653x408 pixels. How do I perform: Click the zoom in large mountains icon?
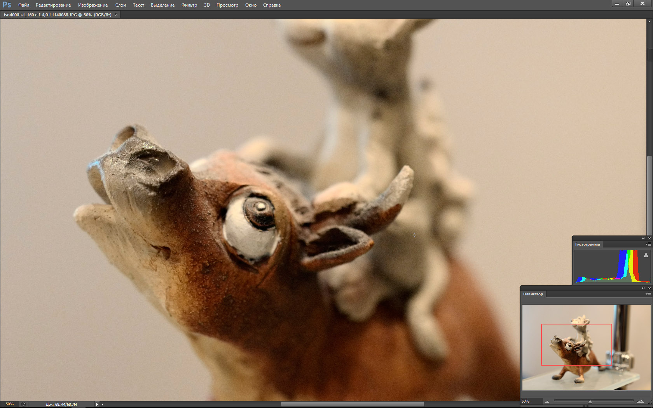(640, 401)
